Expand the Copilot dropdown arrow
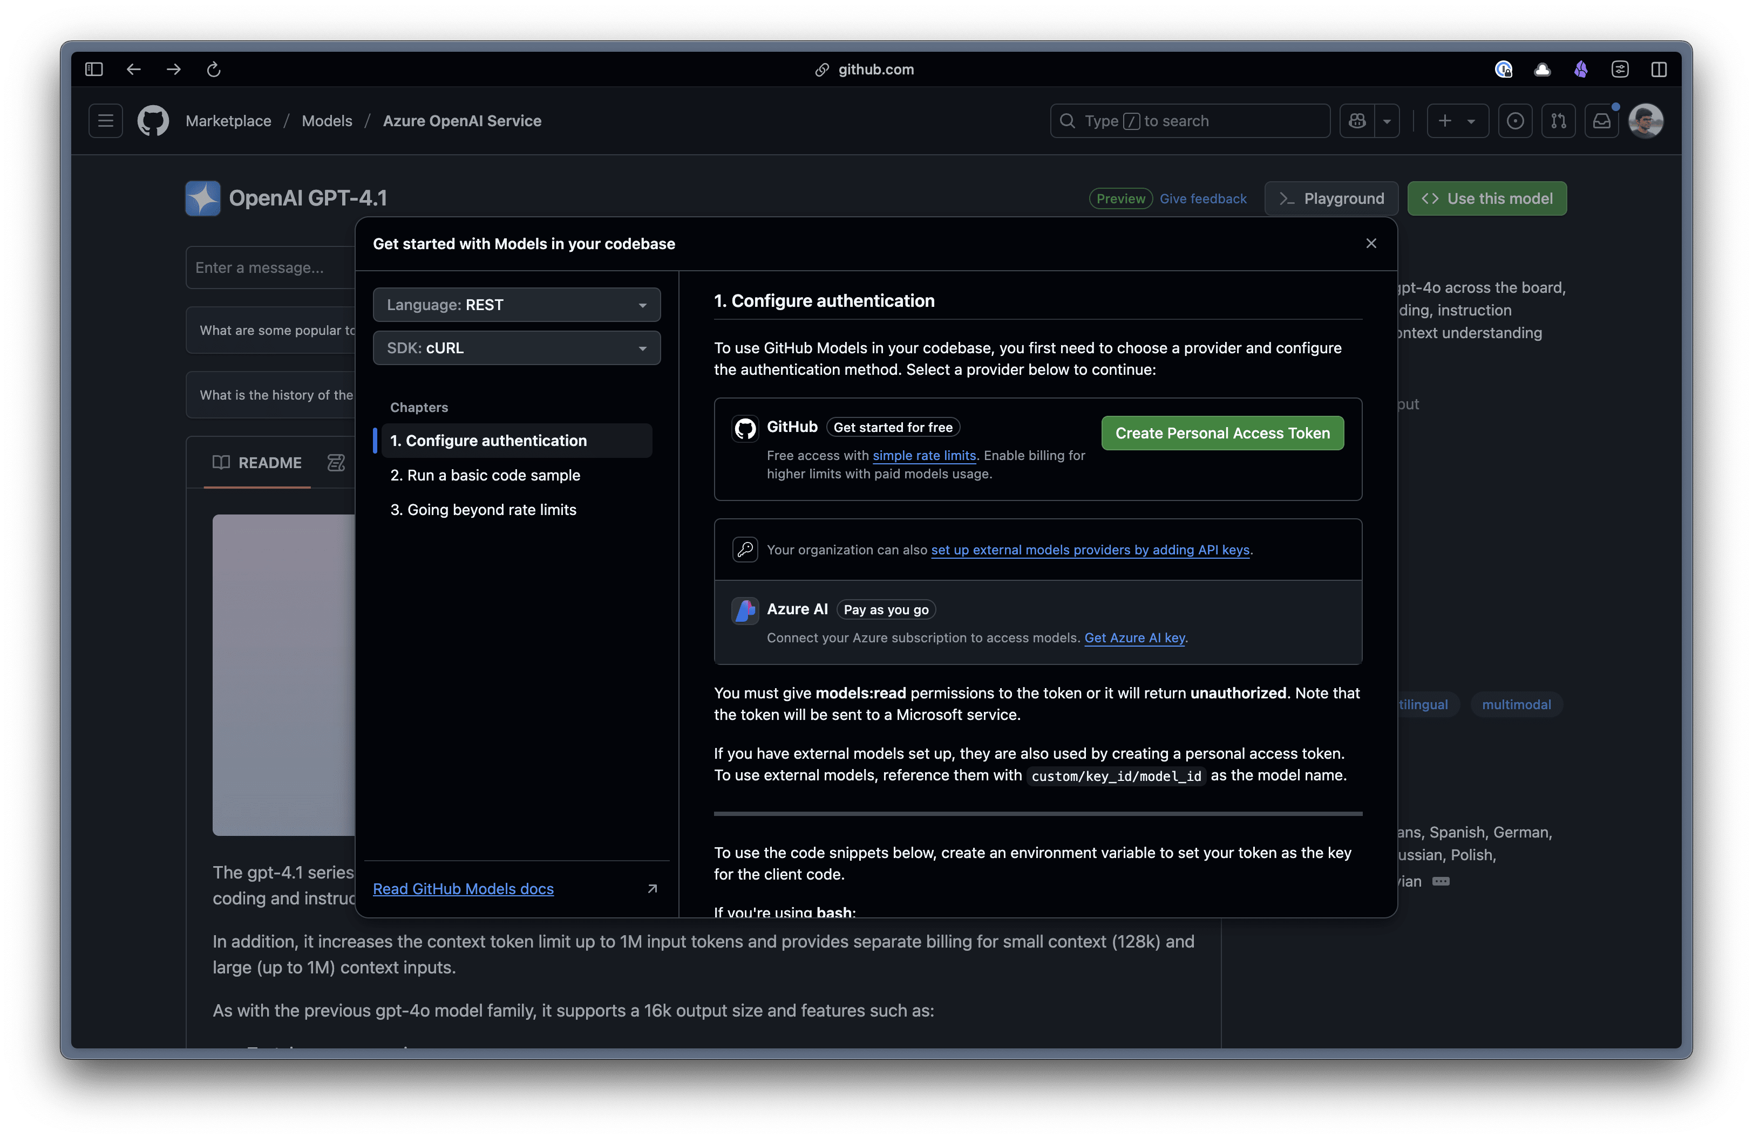Screen dimensions: 1753x1139 click(1387, 121)
